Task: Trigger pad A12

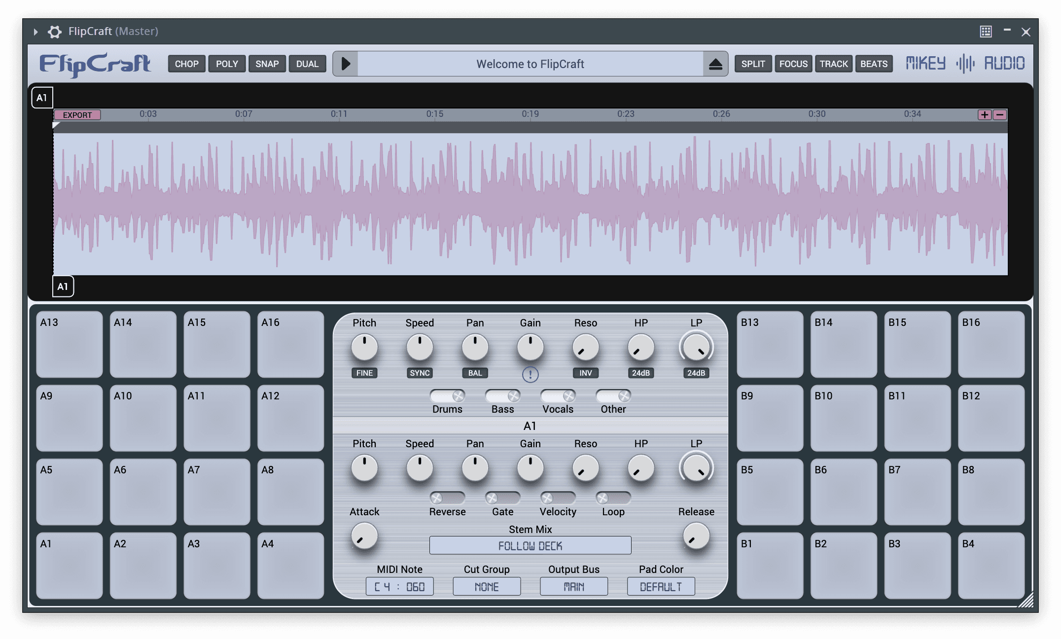Action: coord(290,418)
